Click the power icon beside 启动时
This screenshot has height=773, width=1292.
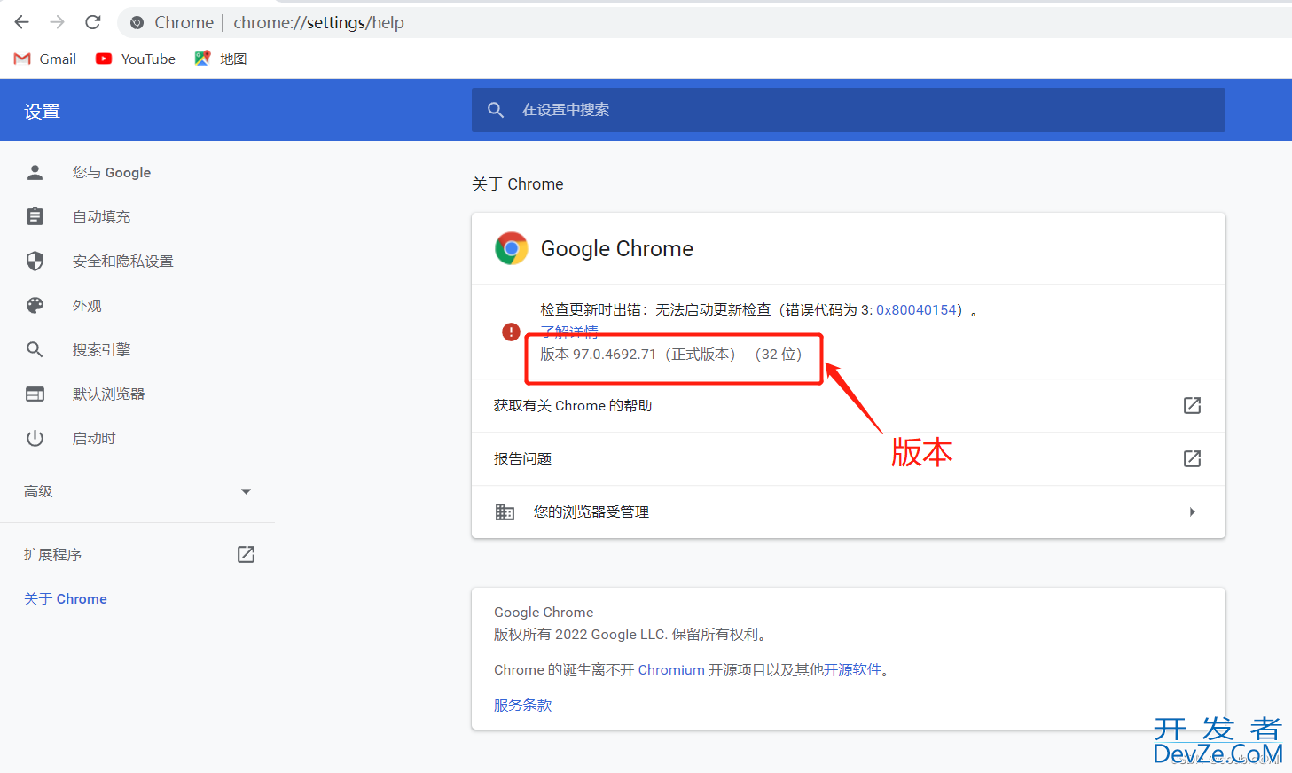[35, 438]
